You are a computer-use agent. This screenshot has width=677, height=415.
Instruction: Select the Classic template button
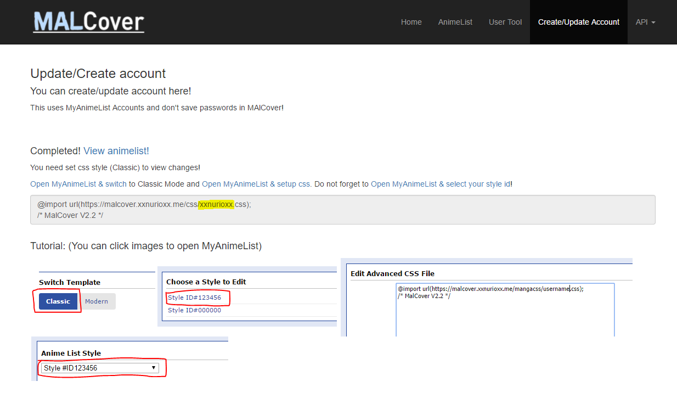(58, 301)
